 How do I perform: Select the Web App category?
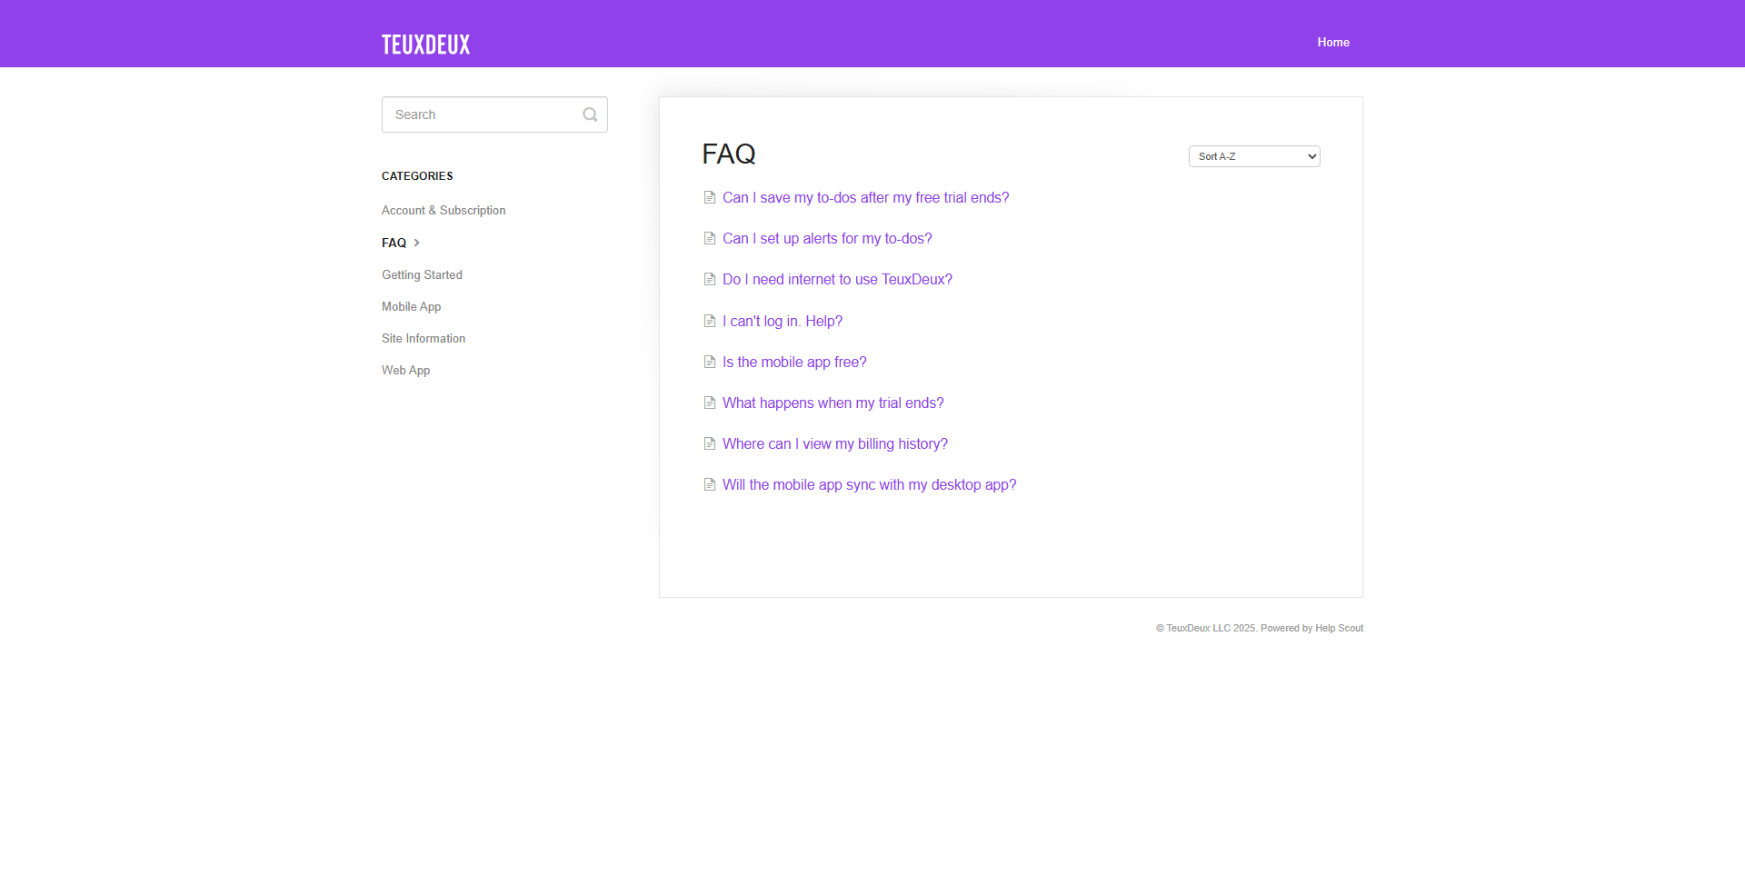click(405, 370)
